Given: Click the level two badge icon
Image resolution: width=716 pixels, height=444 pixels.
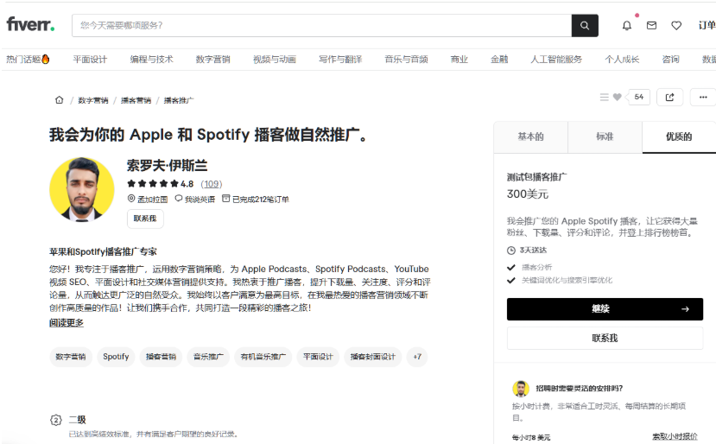Looking at the screenshot, I should 56,420.
